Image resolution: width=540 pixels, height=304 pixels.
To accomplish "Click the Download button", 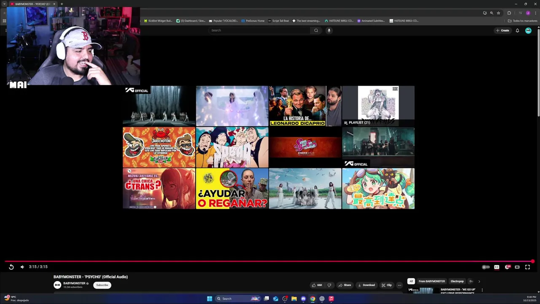I will point(366,285).
